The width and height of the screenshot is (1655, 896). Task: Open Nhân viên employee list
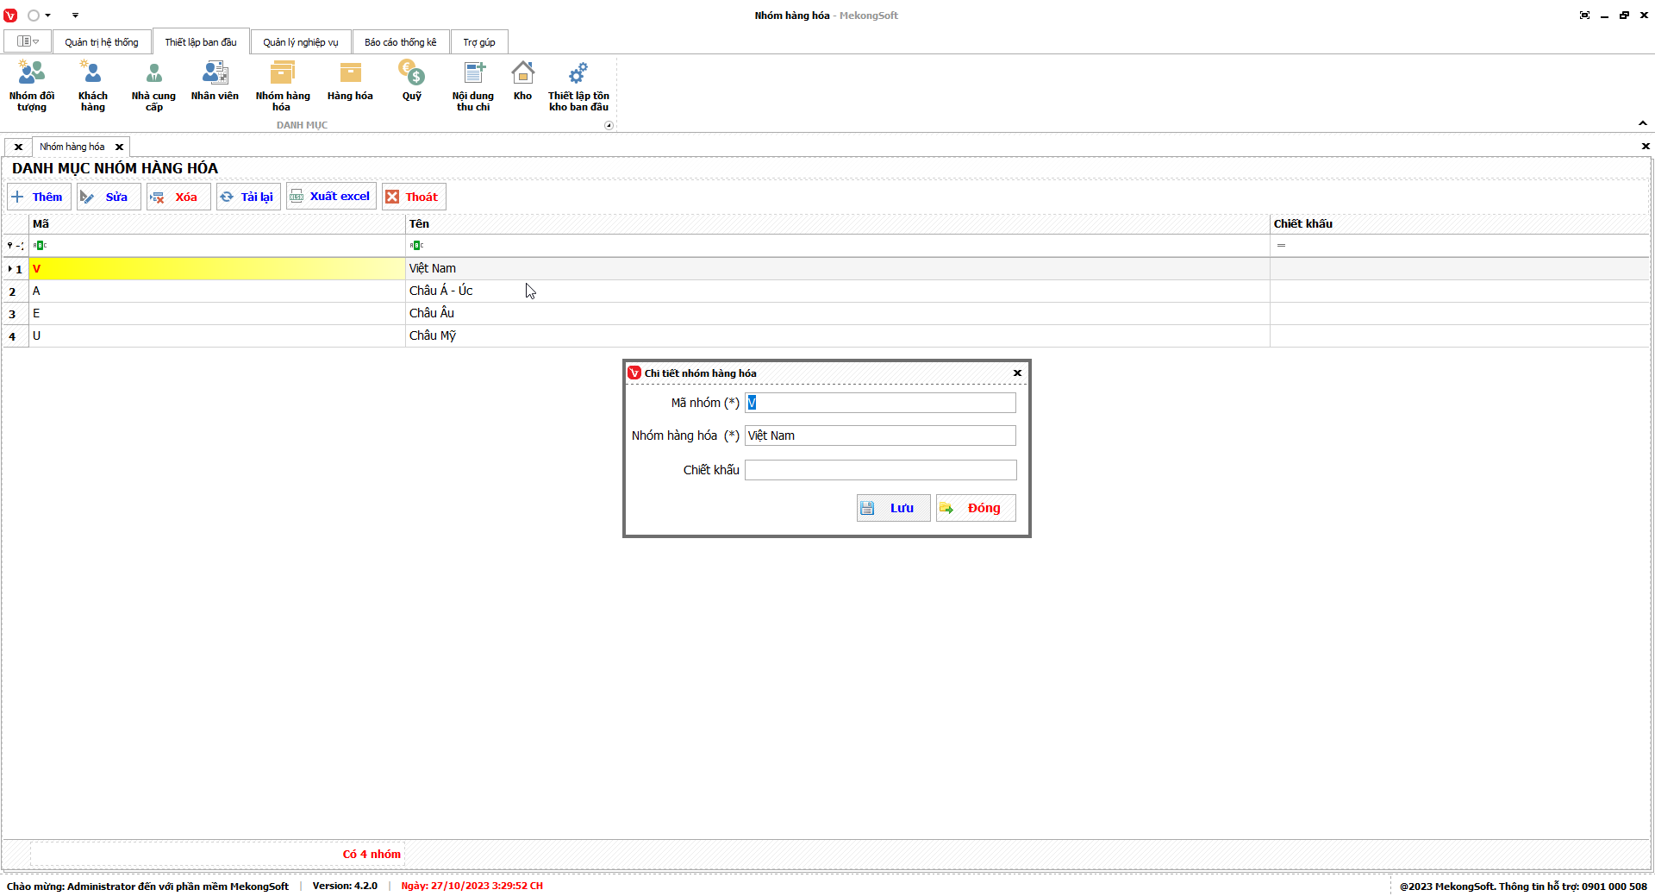coord(215,82)
